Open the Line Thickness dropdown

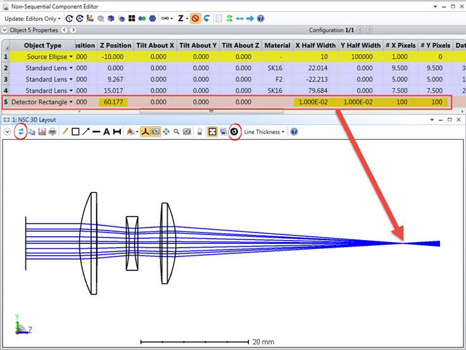264,132
